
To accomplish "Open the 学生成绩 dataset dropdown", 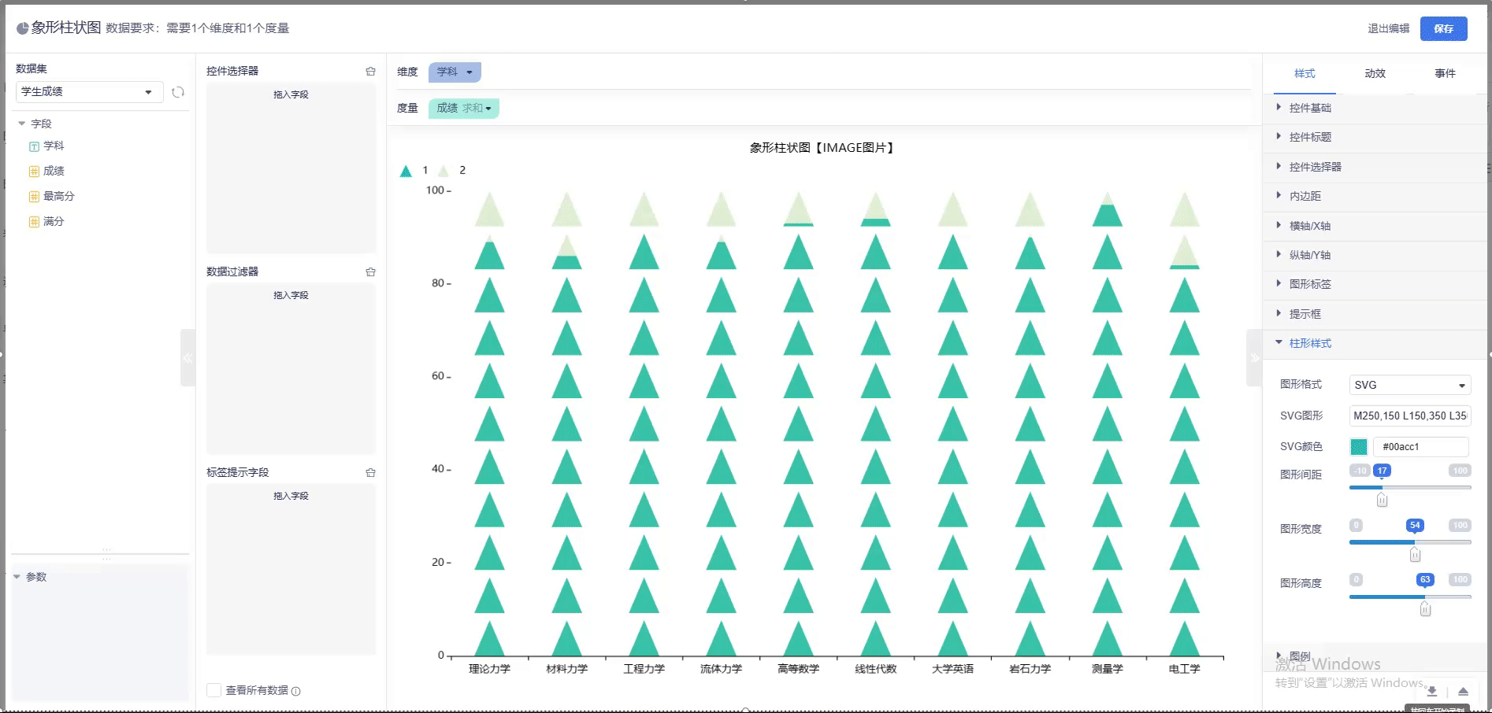I will point(89,92).
